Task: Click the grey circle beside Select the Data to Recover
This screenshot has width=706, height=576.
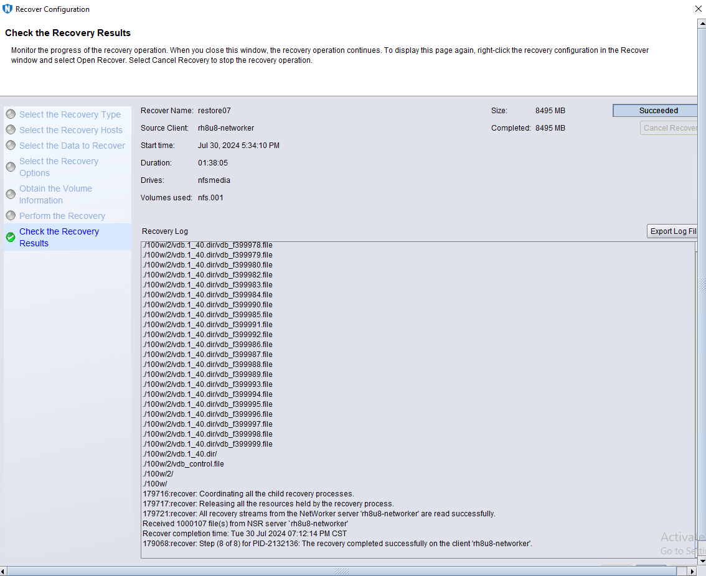Action: [x=11, y=146]
